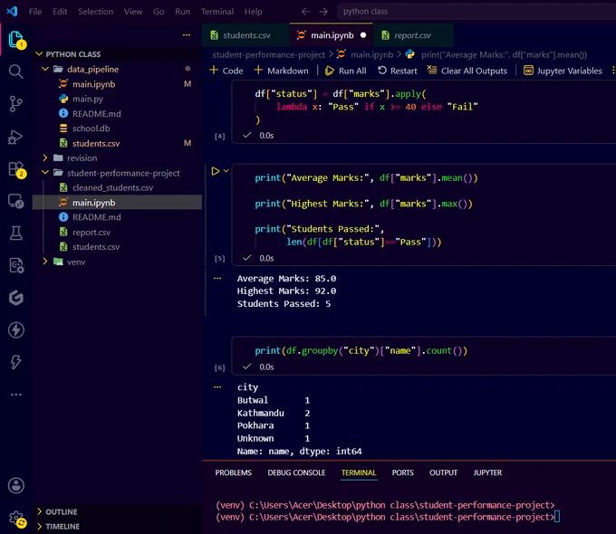616x534 pixels.
Task: Collapse the student-performance-project folder
Action: pos(45,173)
